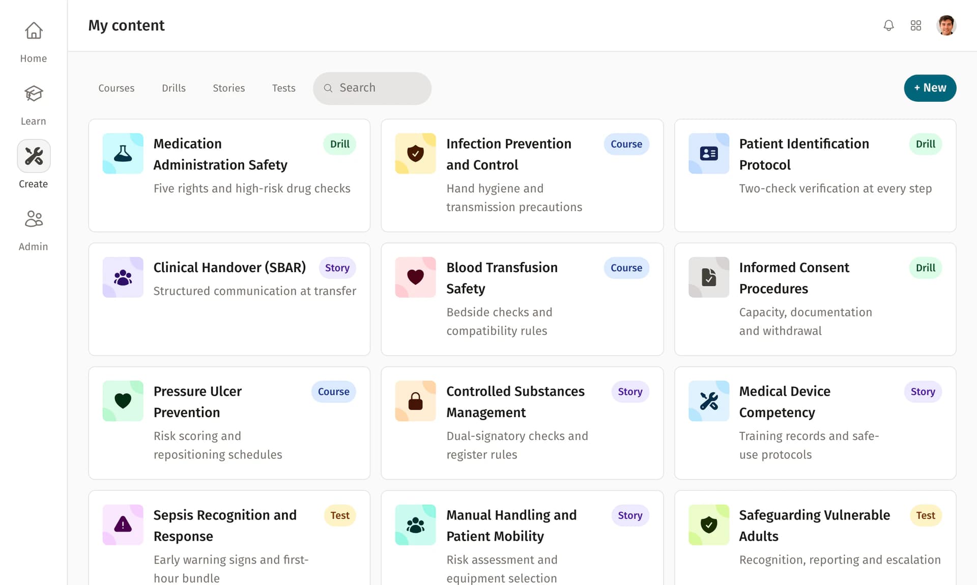The image size is (977, 585).
Task: Click the apps grid icon near the avatar
Action: pyautogui.click(x=916, y=25)
